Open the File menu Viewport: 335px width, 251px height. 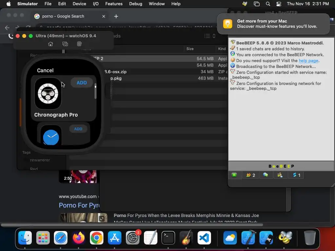coord(48,4)
